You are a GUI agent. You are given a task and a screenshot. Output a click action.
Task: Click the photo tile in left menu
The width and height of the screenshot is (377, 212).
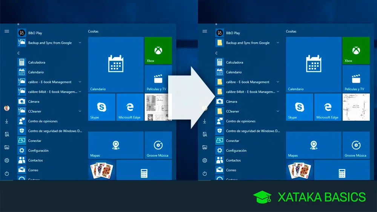pyautogui.click(x=158, y=107)
